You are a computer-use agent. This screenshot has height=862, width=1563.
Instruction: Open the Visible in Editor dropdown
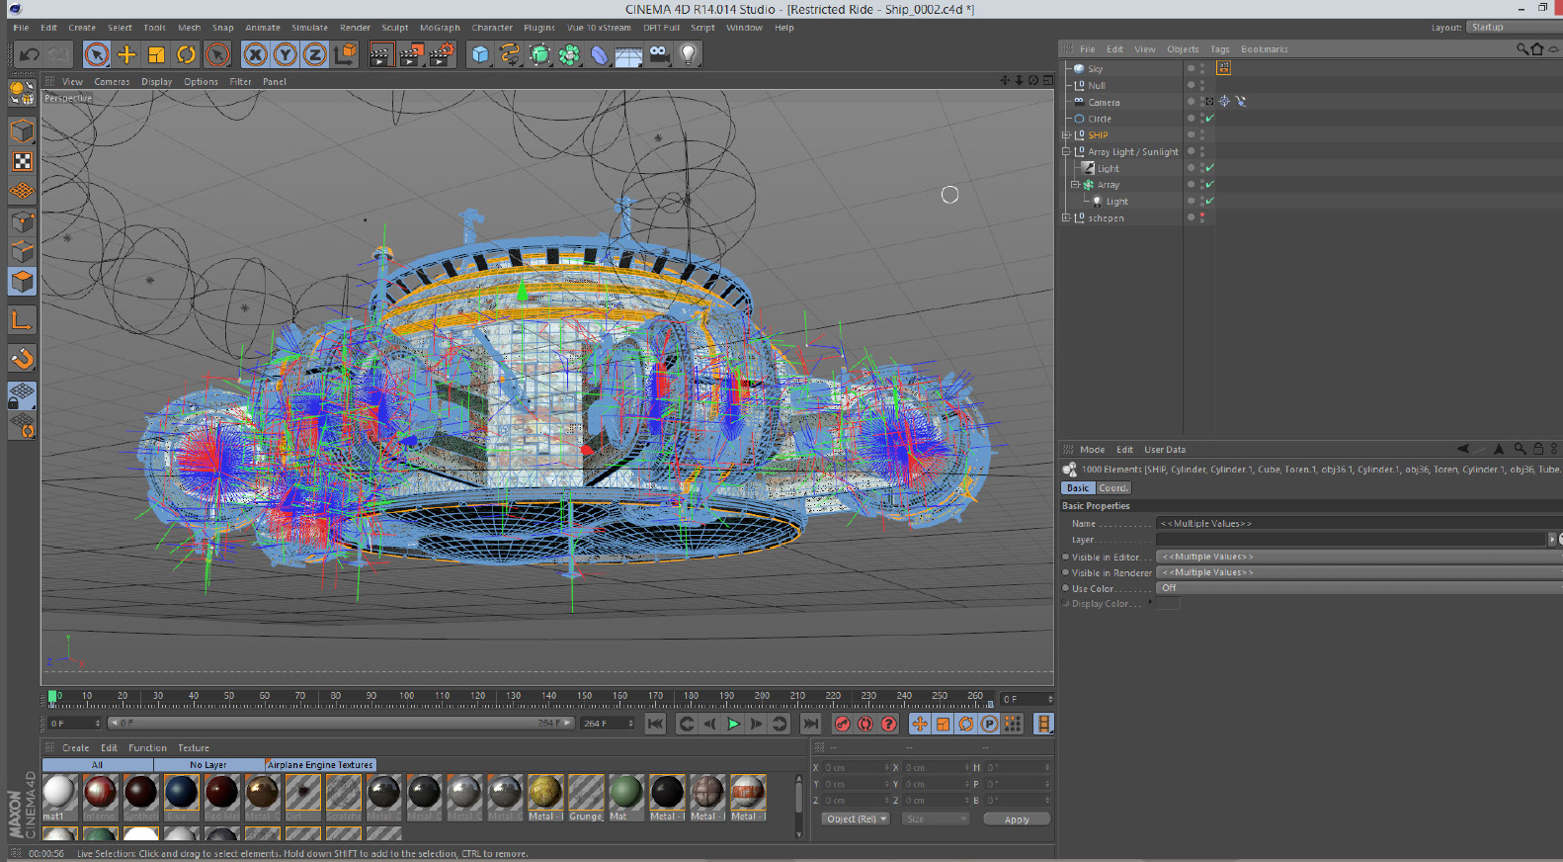point(1359,557)
